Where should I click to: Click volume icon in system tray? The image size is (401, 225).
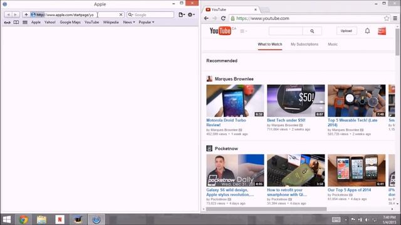pos(367,219)
